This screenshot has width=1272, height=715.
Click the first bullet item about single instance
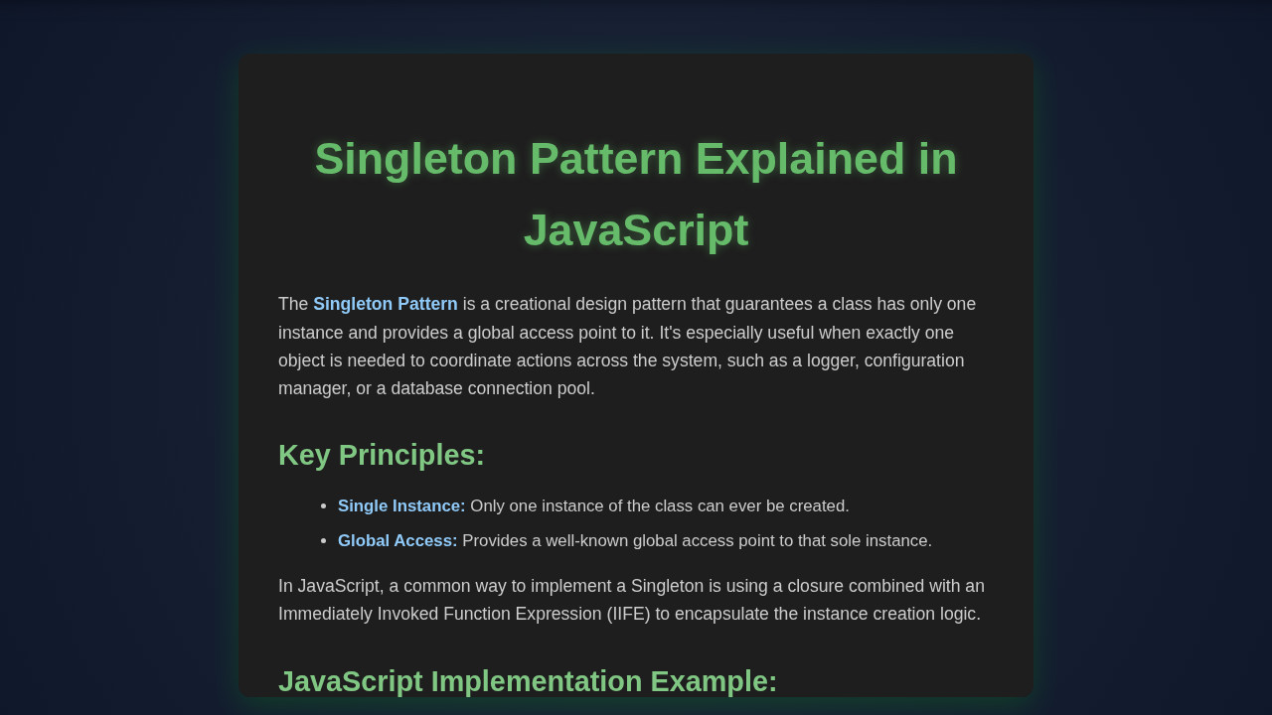pyautogui.click(x=593, y=505)
